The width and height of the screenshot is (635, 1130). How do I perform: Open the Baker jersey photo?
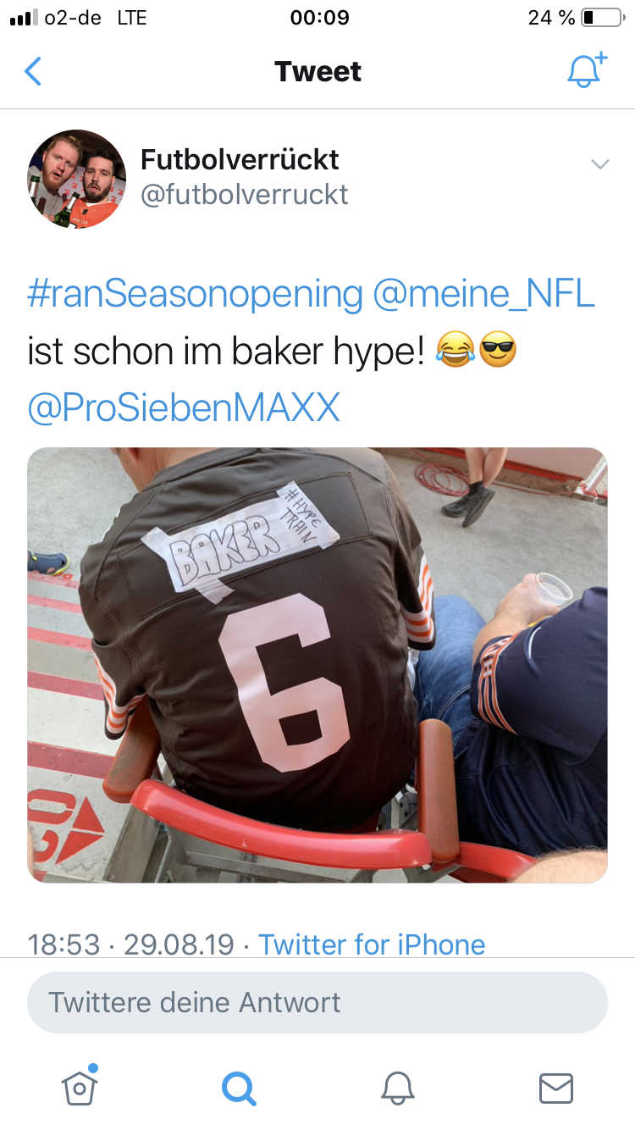(317, 665)
